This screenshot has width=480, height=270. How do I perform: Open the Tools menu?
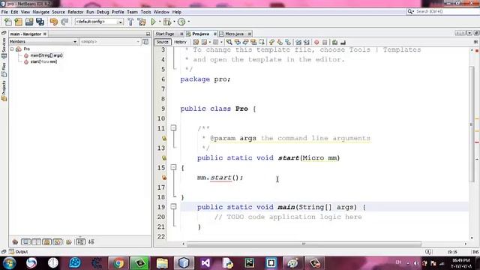(x=145, y=12)
